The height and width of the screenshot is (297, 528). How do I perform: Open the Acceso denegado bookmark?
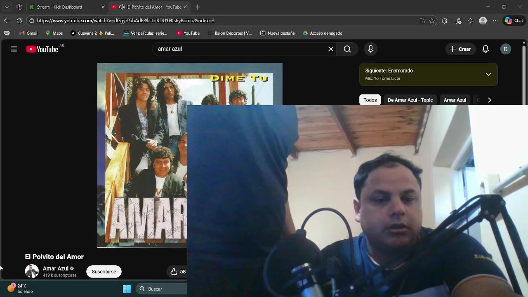pyautogui.click(x=322, y=33)
